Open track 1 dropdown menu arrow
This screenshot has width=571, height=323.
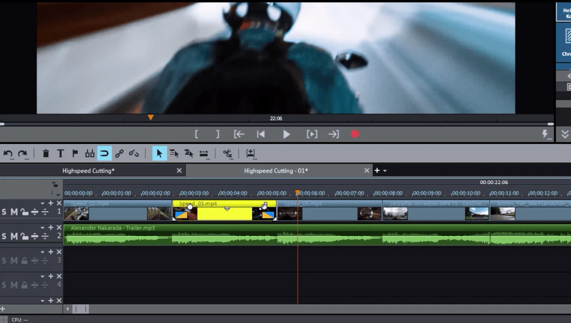[x=43, y=203]
